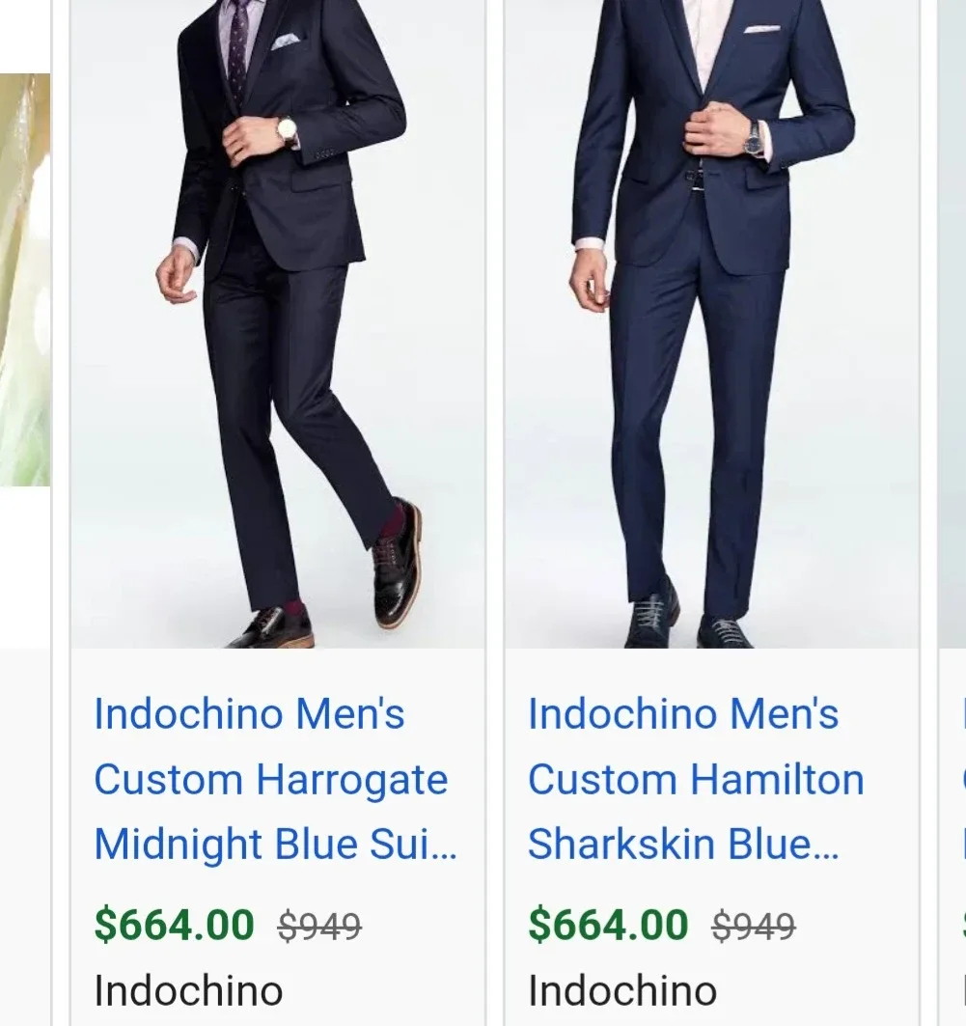Select the Harrogate Midnight Blue Suit card
This screenshot has height=1026, width=966.
(x=280, y=483)
